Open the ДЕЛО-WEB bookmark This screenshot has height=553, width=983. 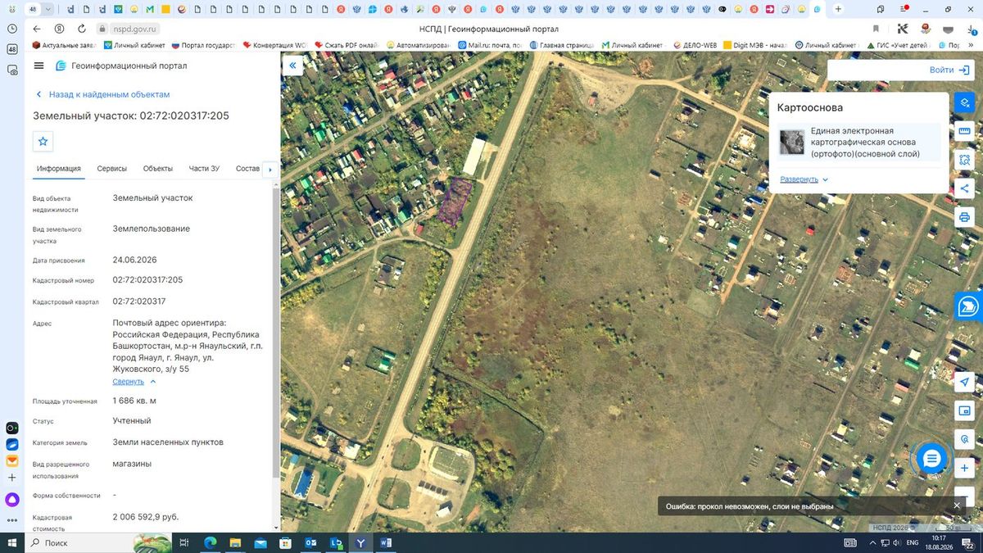coord(694,45)
